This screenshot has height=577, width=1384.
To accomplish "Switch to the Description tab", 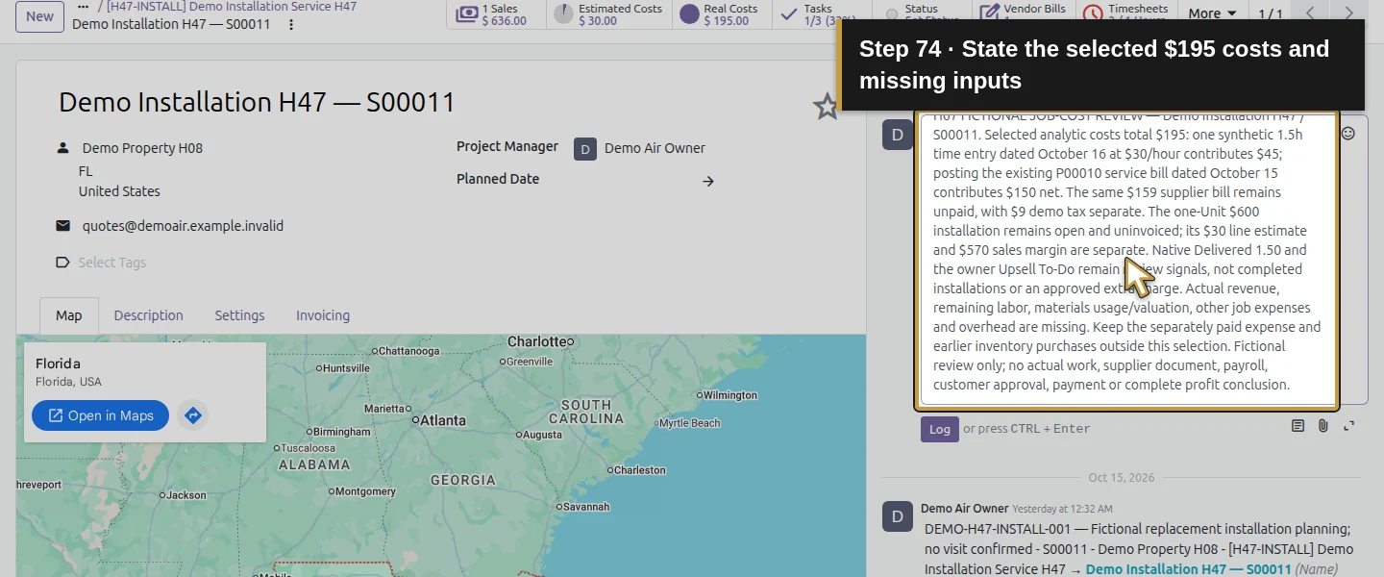I will pos(148,315).
